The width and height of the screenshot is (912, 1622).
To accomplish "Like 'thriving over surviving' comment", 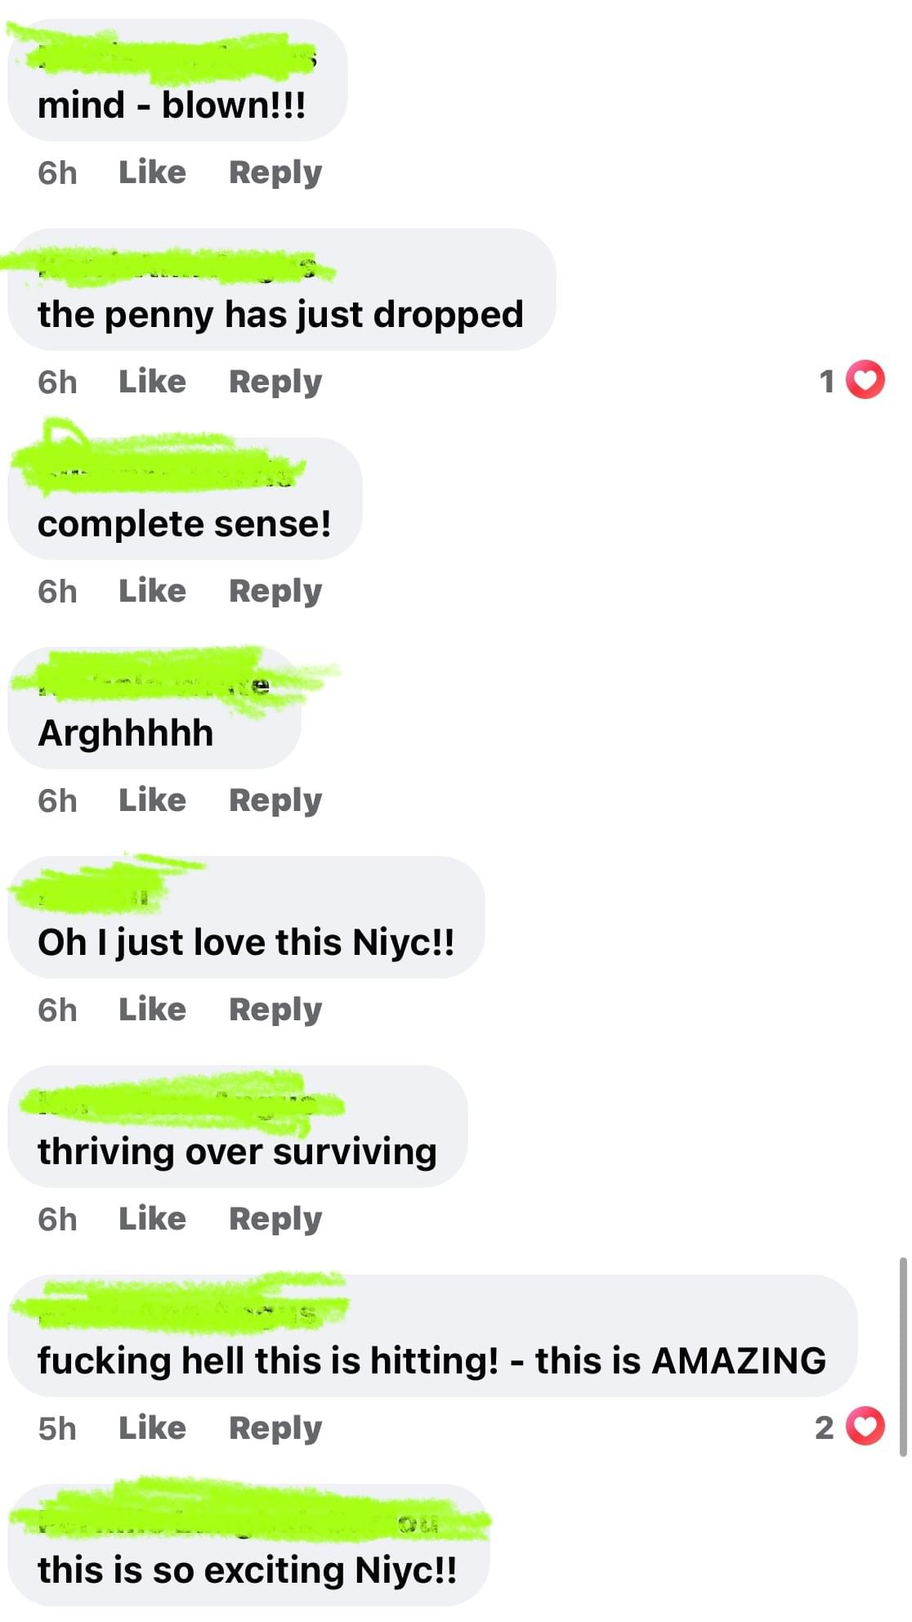I will (152, 1219).
